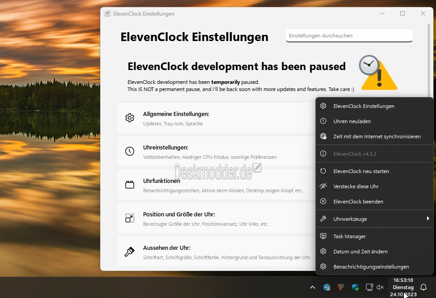The height and width of the screenshot is (298, 436).
Task: Expand the Allgemeine Einstellungen section
Action: (x=216, y=118)
